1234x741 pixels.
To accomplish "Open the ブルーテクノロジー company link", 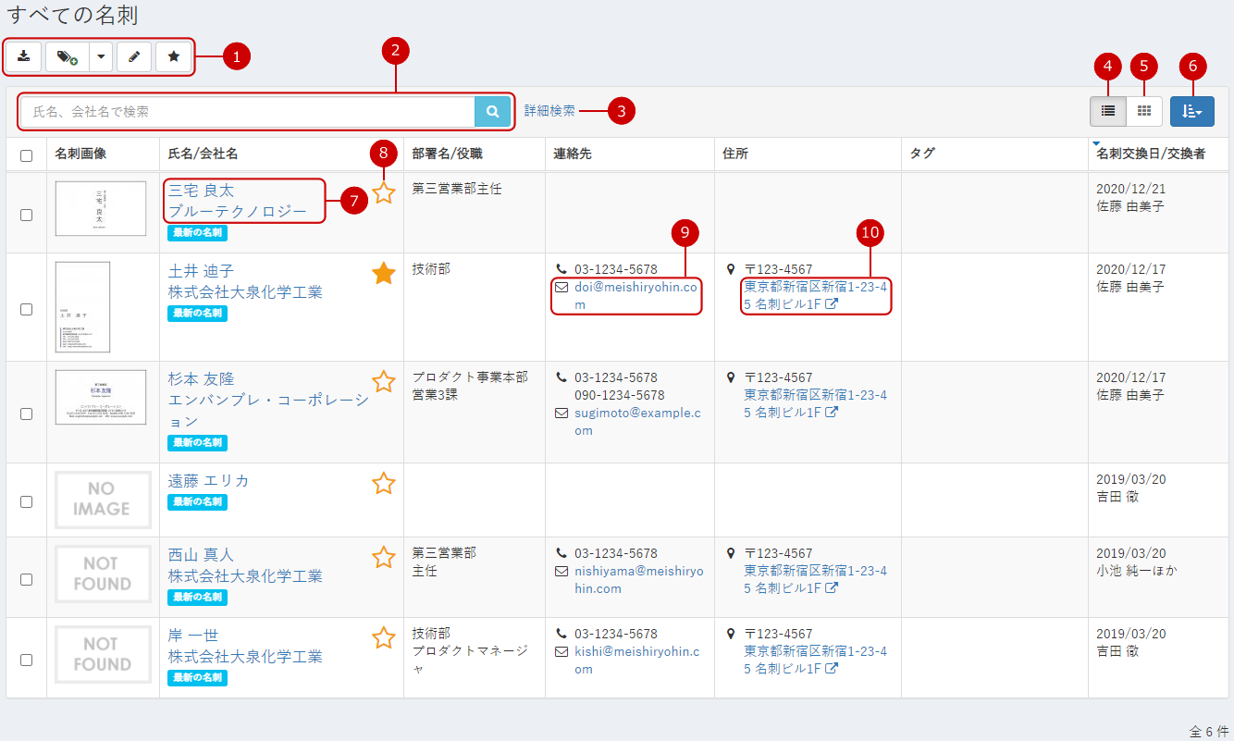I will click(x=237, y=212).
